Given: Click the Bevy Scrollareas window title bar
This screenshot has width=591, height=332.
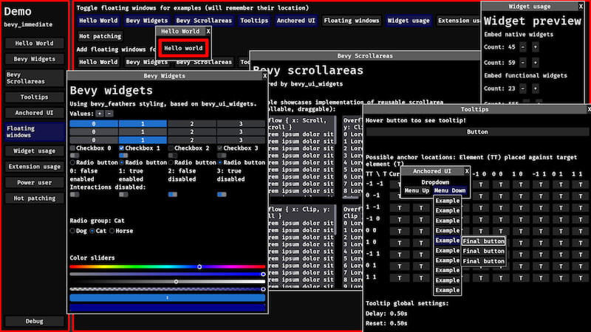Looking at the screenshot, I should point(365,56).
